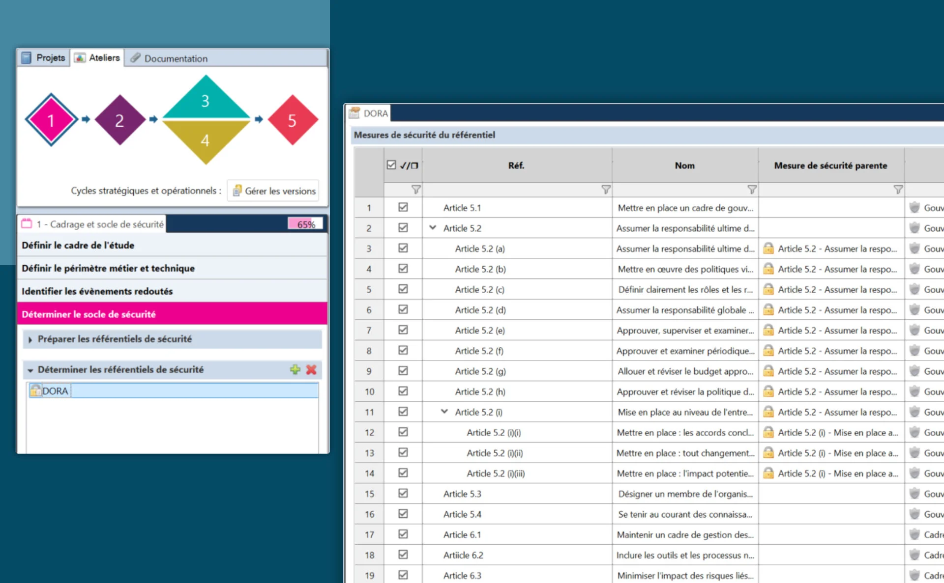
Task: Expand Préparer les référentiels de sécurité
Action: tap(30, 339)
